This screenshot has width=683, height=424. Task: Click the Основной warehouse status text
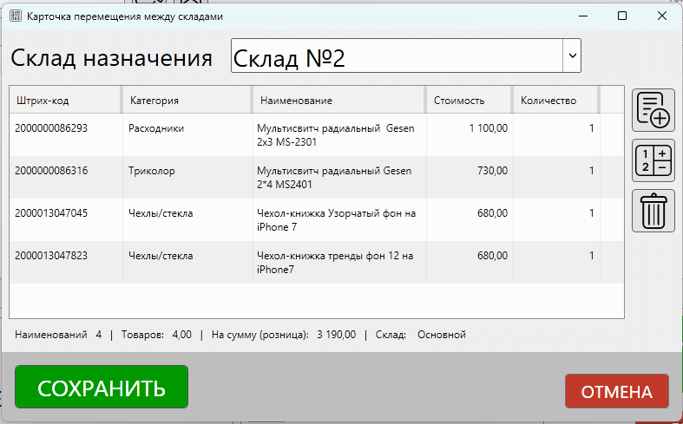442,335
